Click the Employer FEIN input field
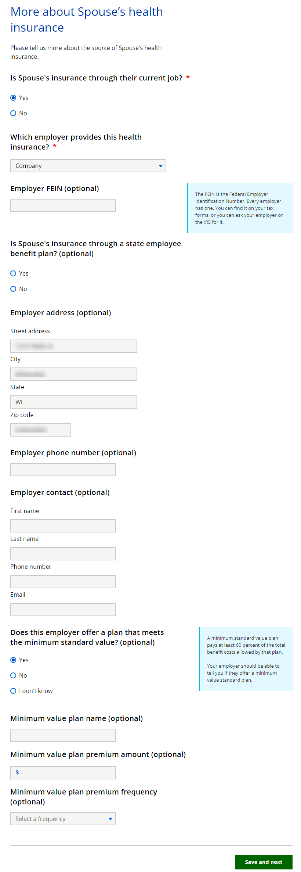Screen dimensions: 301x872 63,205
